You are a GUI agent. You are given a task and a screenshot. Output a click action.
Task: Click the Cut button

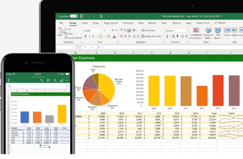pos(67,29)
